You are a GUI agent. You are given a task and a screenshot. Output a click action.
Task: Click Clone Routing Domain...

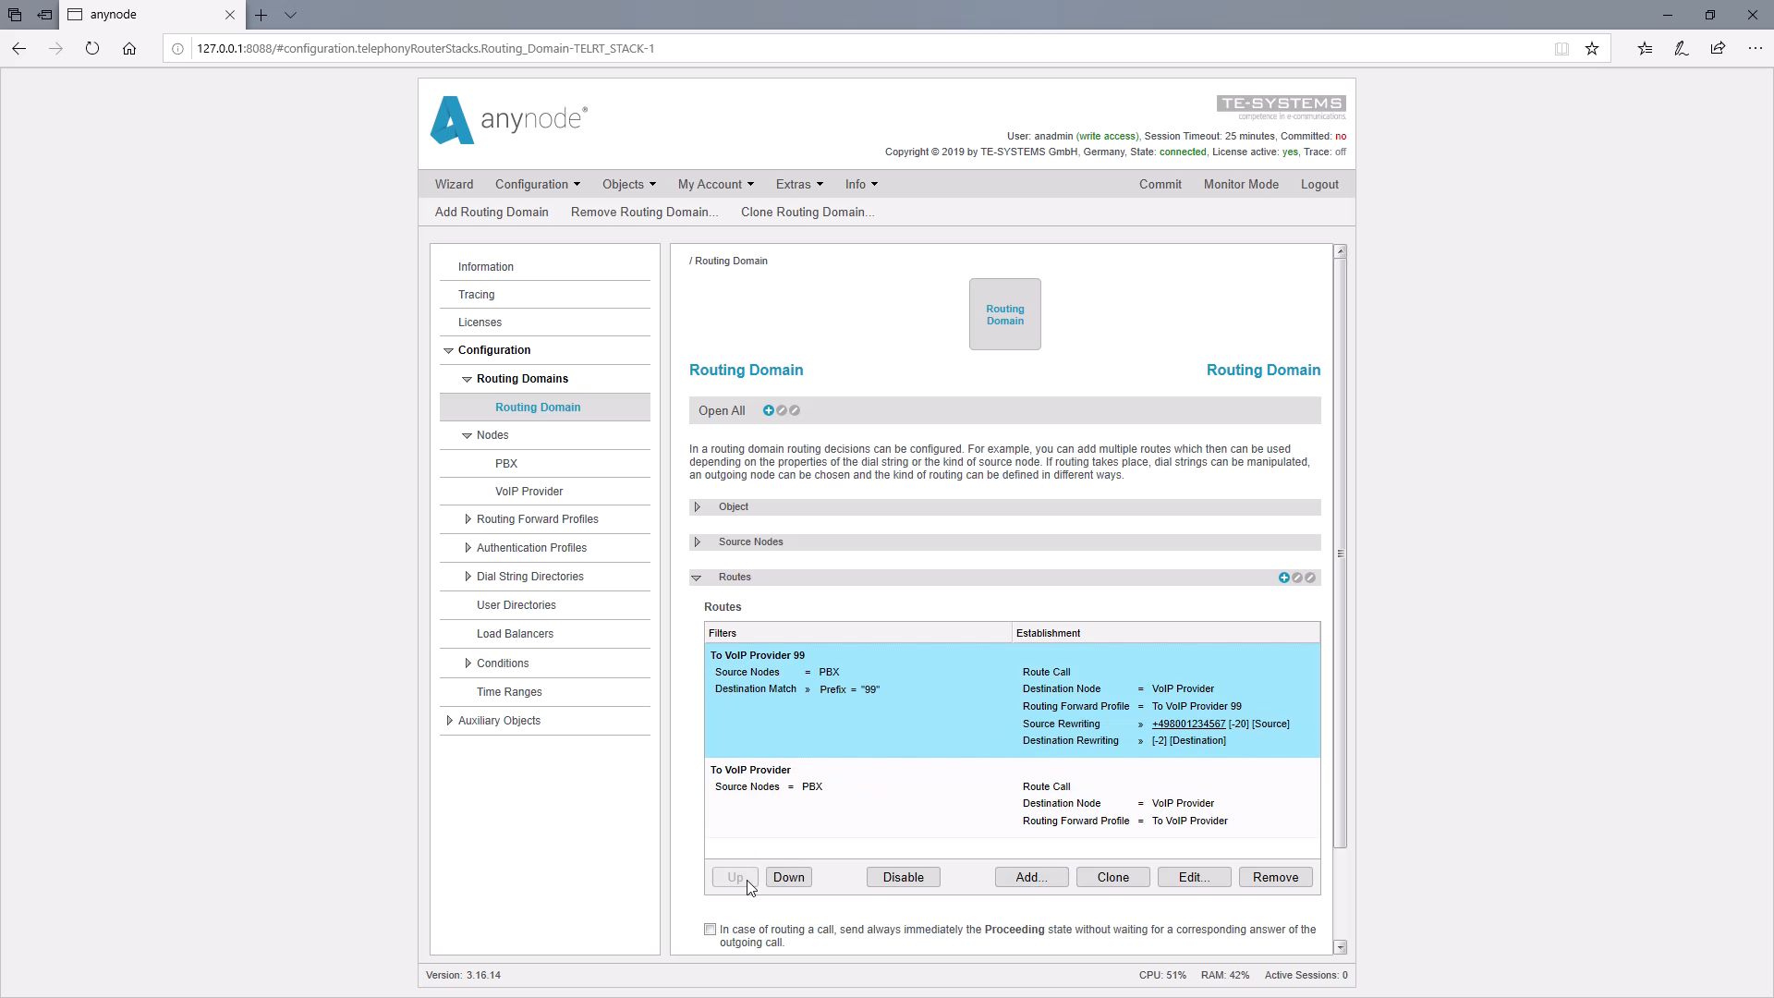(808, 212)
